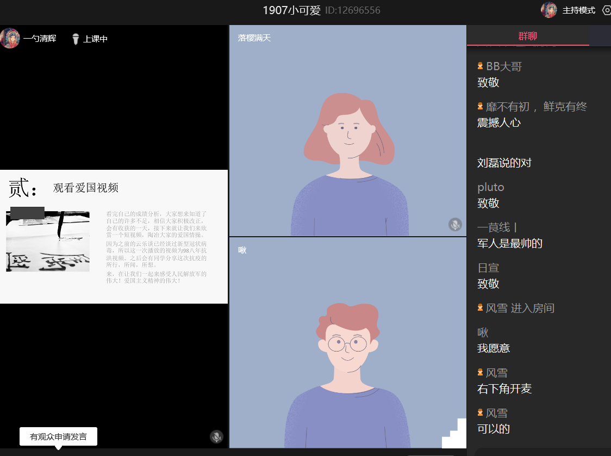Click the chat message 右下角开麦
Screen dimensions: 611x456
504,389
